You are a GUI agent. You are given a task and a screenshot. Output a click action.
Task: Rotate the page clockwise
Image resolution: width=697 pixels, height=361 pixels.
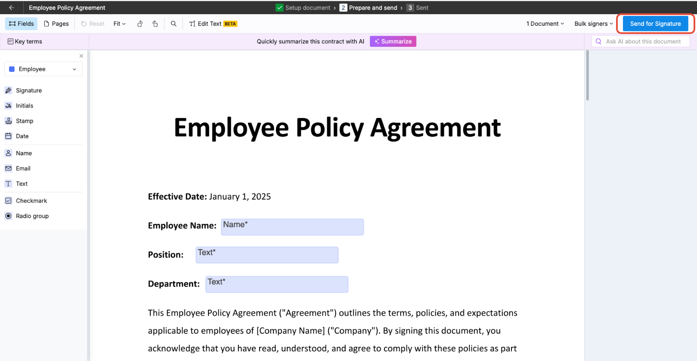pyautogui.click(x=155, y=24)
